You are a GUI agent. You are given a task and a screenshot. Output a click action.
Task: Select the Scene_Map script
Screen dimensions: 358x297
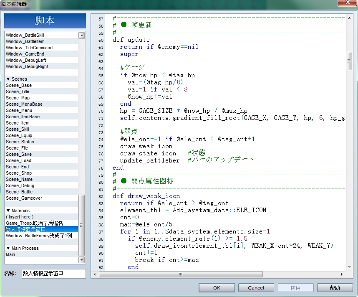[x=41, y=98]
